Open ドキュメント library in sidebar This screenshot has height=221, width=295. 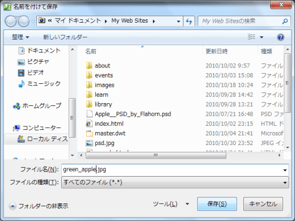[39, 50]
